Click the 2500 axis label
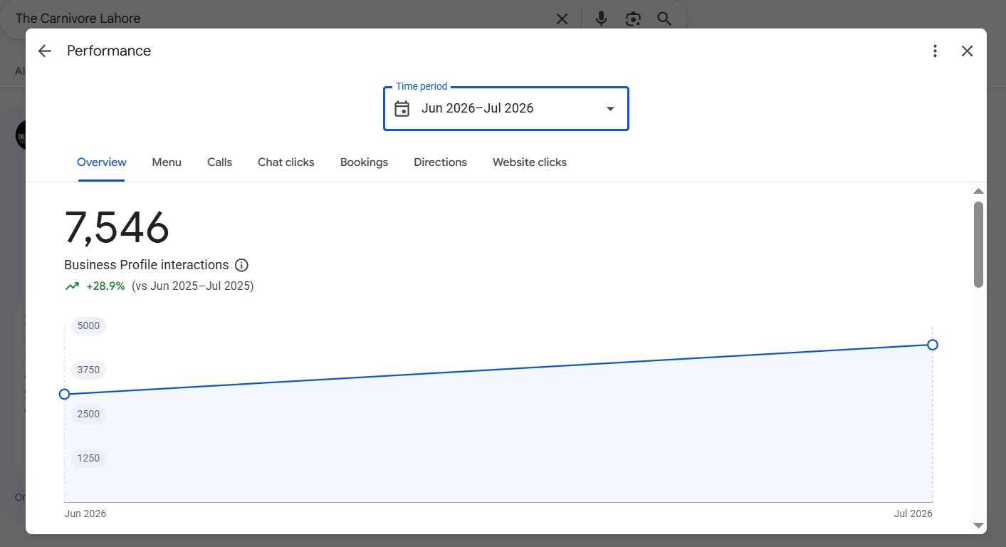Screen dimensions: 1006x547 88,414
